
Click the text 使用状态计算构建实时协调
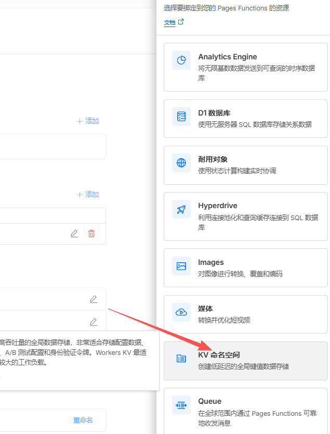237,171
